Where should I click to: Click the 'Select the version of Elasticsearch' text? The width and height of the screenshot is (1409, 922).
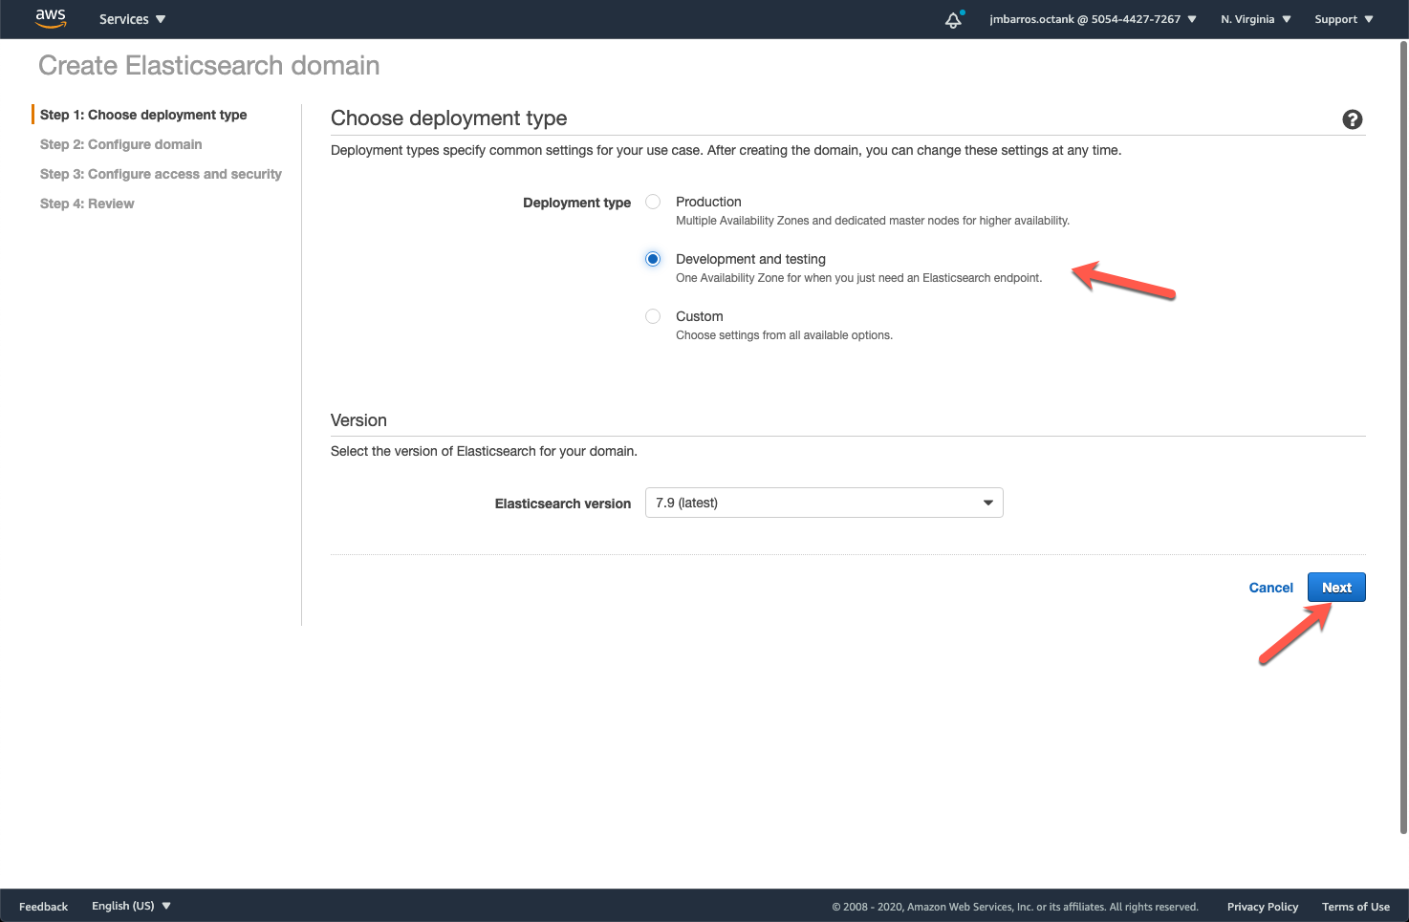pos(484,451)
